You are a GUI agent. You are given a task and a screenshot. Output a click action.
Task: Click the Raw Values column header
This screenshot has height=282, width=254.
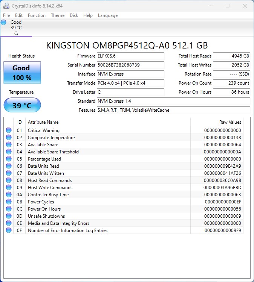tap(217, 122)
